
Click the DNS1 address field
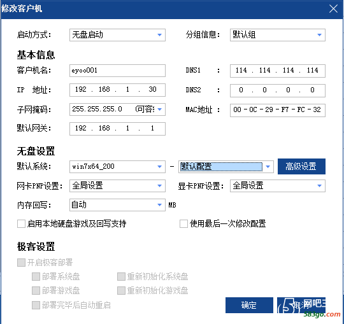(x=278, y=71)
